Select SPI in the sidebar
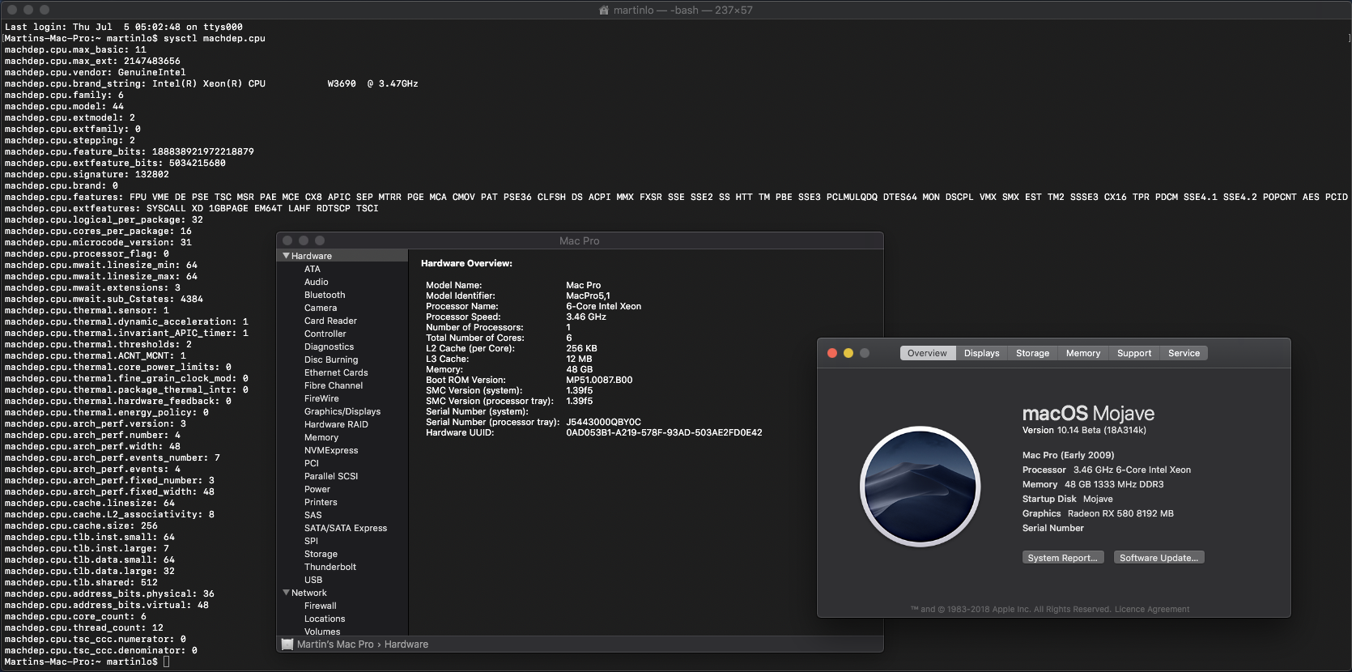Screen dimensions: 1352x672 pos(311,541)
